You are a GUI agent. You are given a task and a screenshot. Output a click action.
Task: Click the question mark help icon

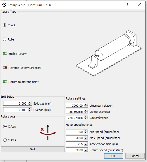pos(127,5)
